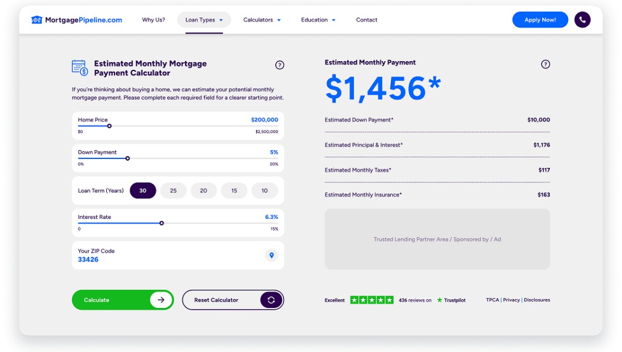Click the Trustpilot star logo
622x352 pixels.
coord(440,300)
